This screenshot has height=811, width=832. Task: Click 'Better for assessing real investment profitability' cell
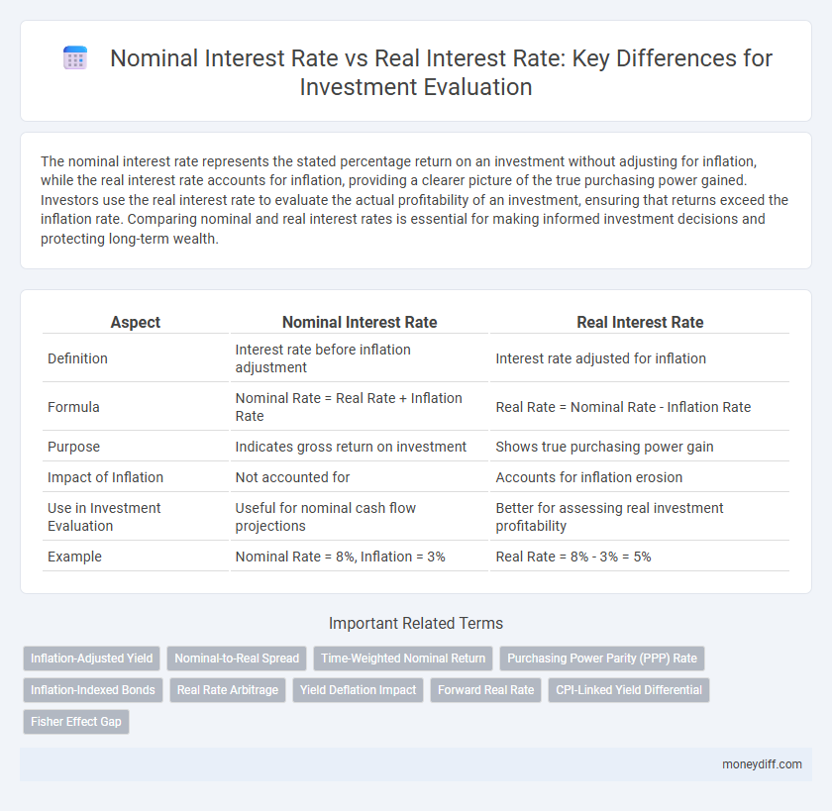coord(640,517)
